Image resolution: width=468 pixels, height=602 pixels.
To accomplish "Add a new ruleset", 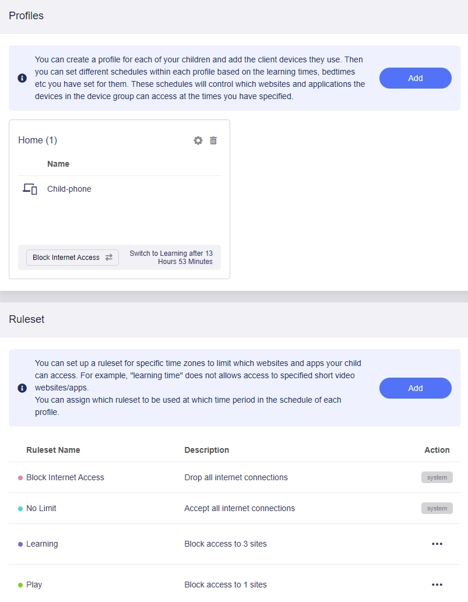I will tap(416, 388).
